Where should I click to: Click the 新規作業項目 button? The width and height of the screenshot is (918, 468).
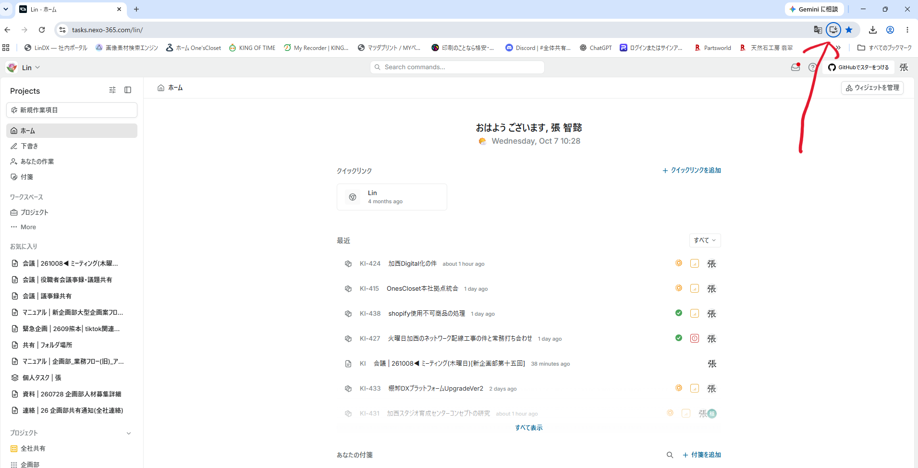[x=72, y=110]
